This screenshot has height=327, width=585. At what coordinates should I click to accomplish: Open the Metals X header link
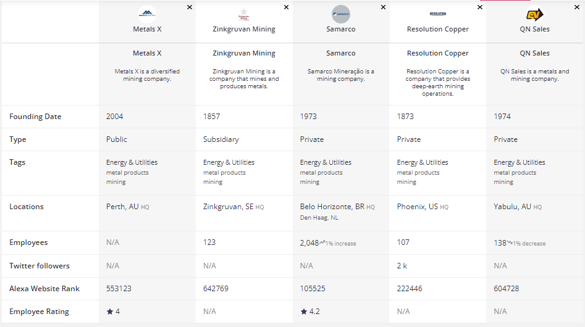click(x=147, y=29)
